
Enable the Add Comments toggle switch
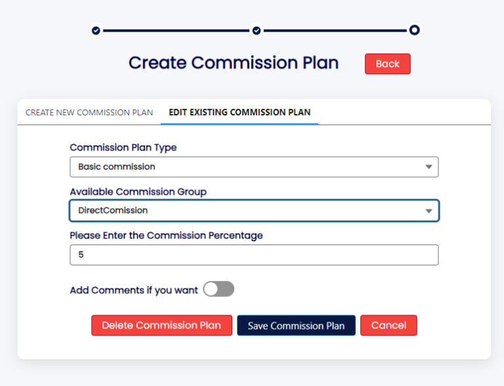pos(219,289)
